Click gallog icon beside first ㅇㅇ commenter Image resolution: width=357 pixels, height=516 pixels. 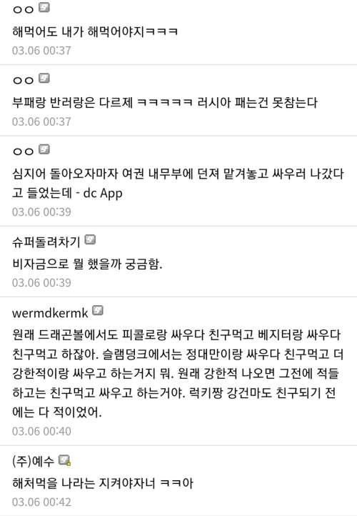click(x=44, y=7)
